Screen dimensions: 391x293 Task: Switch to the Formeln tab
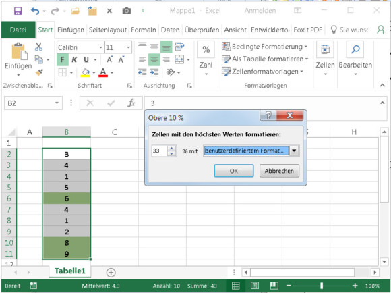[144, 30]
